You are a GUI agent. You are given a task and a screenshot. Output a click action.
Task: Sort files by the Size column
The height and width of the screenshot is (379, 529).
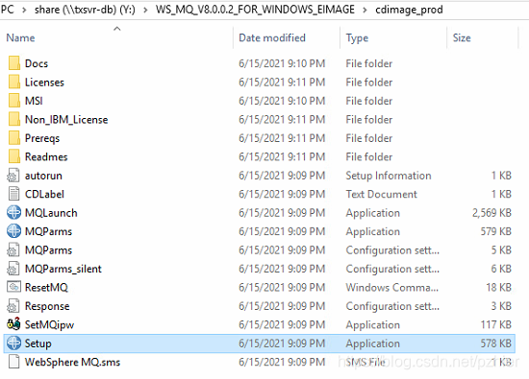tap(462, 37)
